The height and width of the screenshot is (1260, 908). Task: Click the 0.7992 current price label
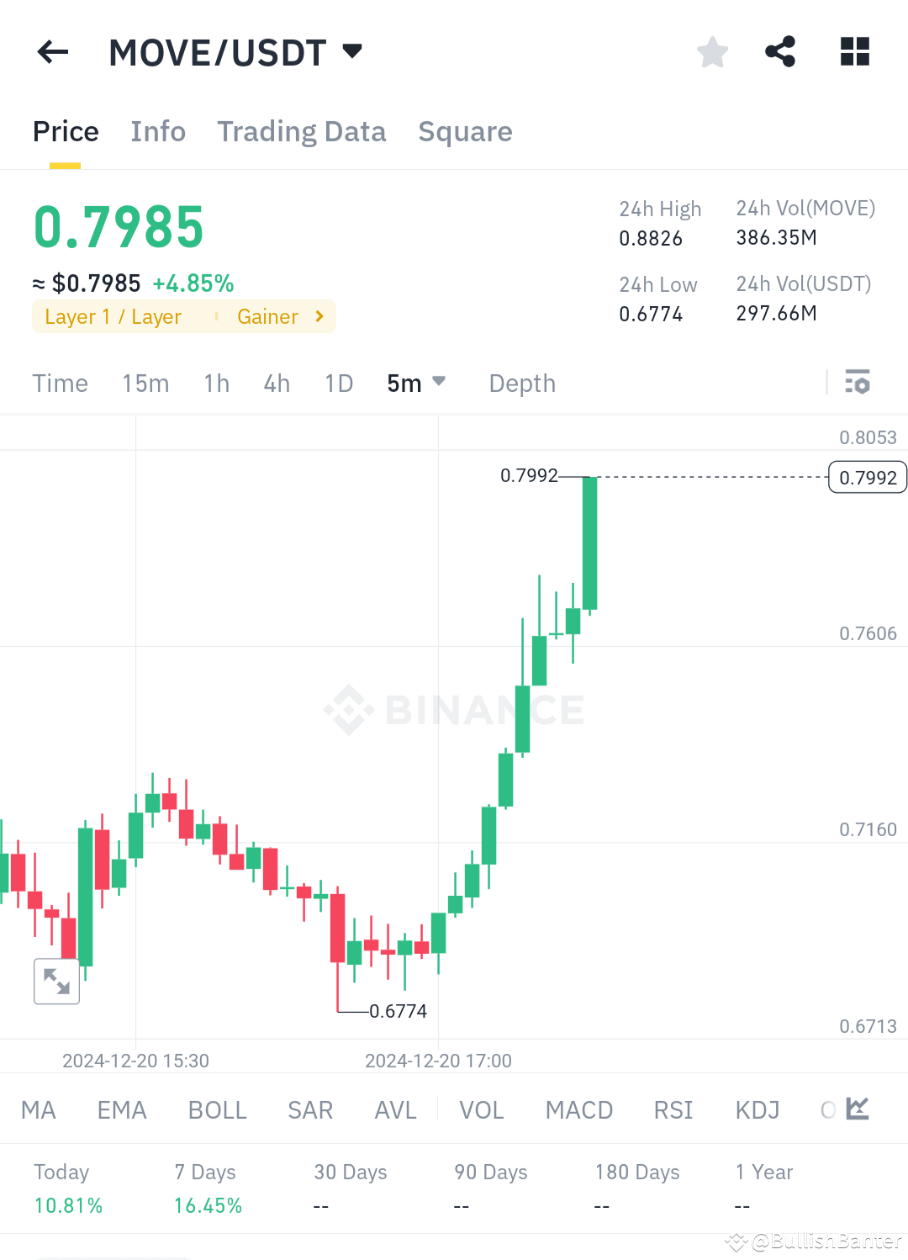[x=867, y=477]
